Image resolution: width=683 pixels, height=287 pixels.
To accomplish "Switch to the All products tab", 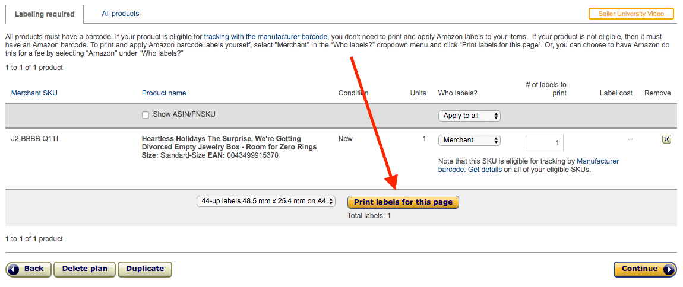I will pos(120,14).
